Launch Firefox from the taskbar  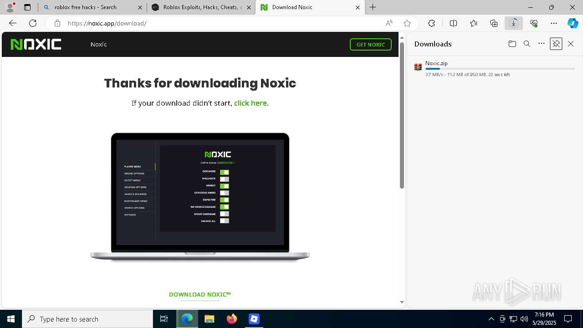pos(232,319)
